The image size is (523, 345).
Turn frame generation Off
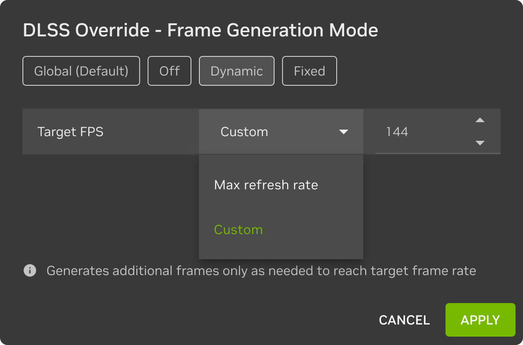tap(169, 71)
